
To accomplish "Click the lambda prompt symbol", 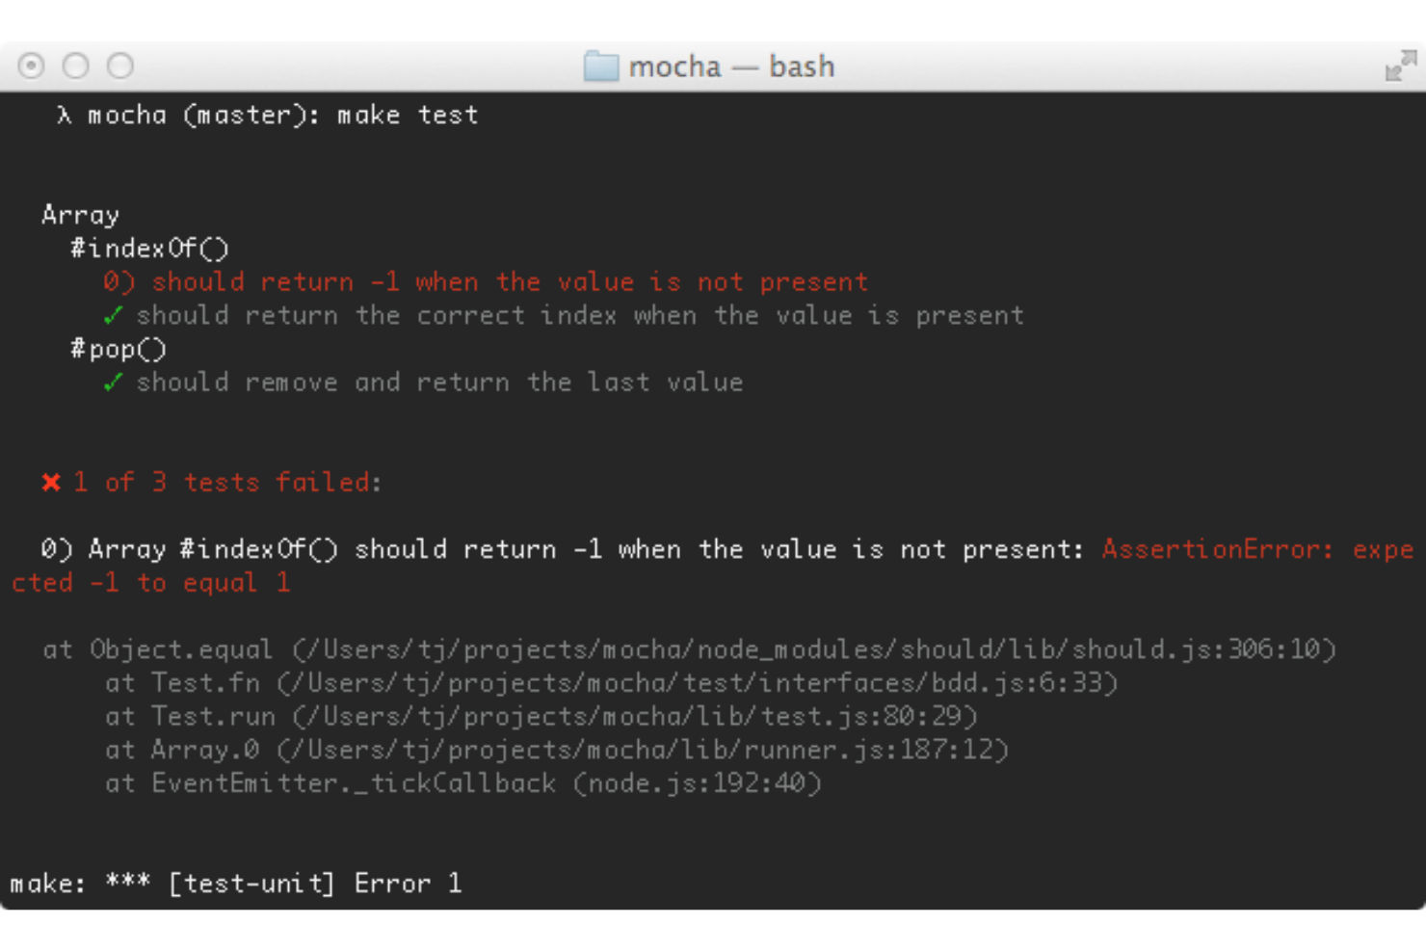I will [62, 115].
